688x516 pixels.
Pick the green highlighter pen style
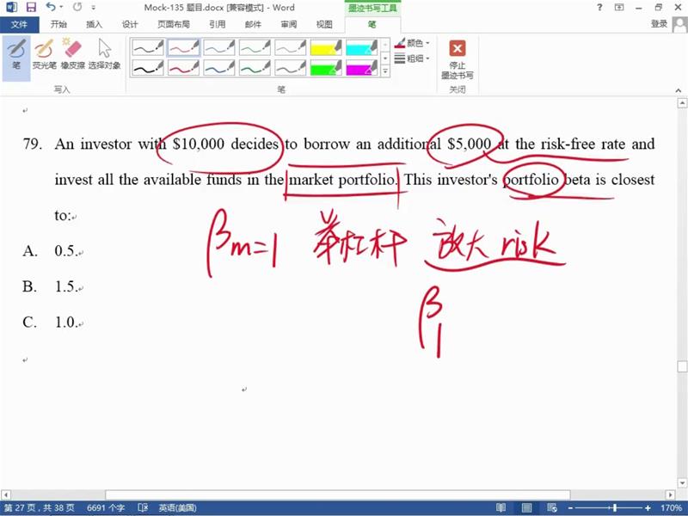coord(326,68)
